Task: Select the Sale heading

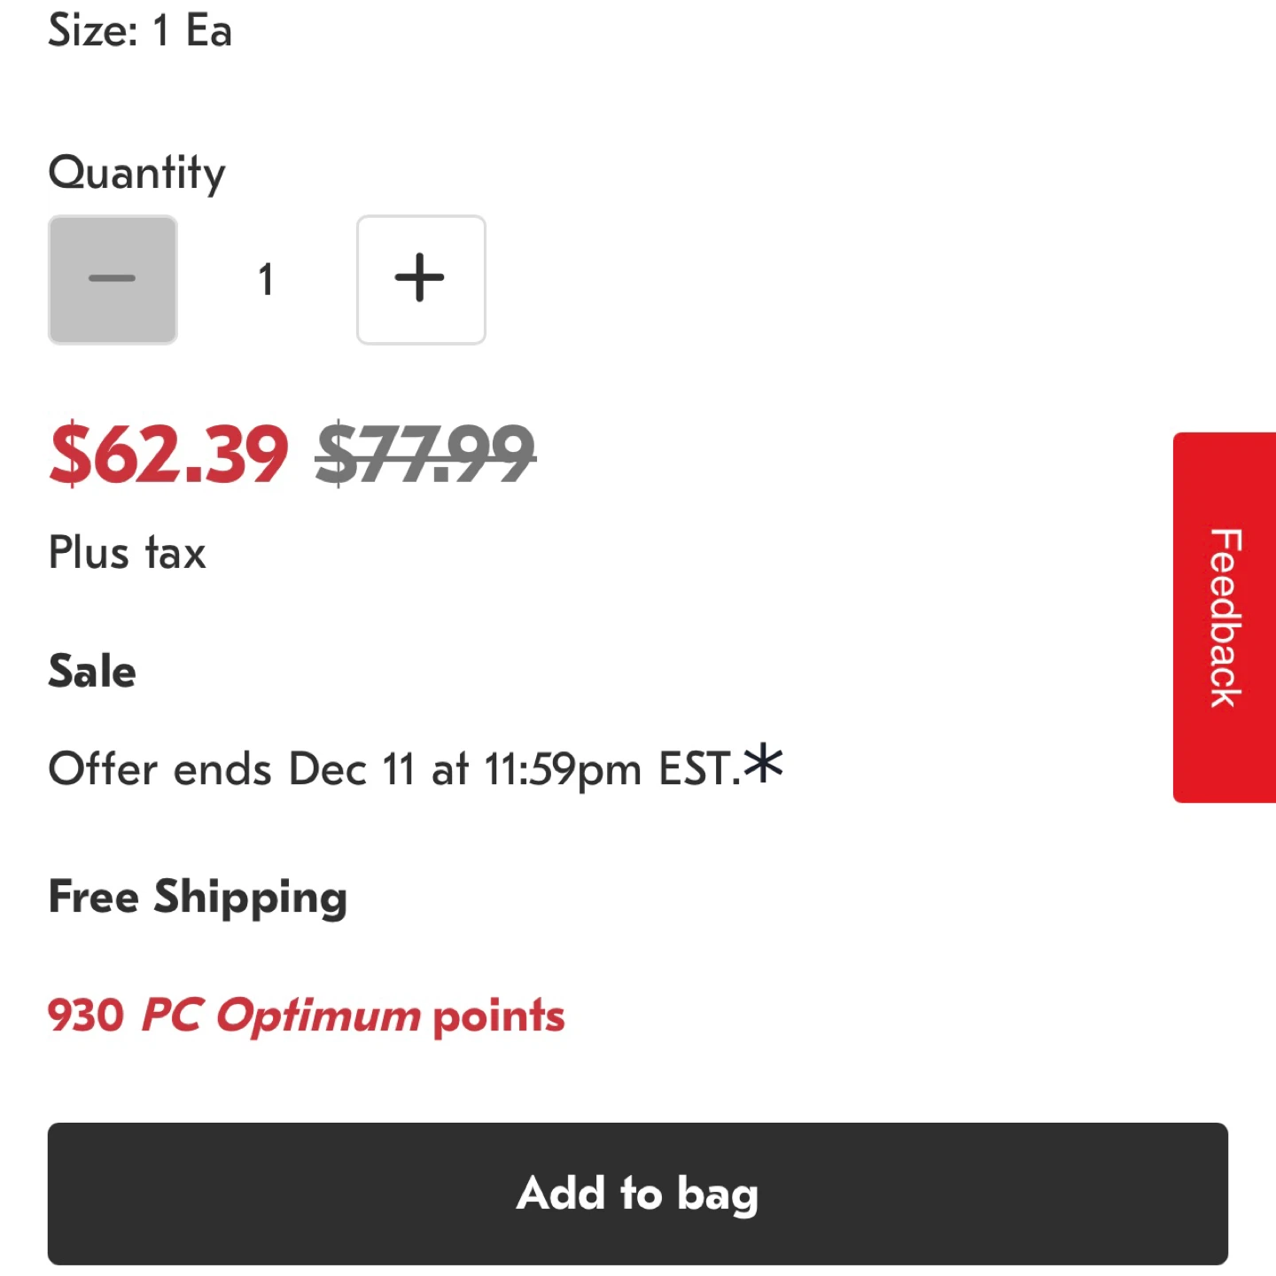Action: pyautogui.click(x=92, y=671)
